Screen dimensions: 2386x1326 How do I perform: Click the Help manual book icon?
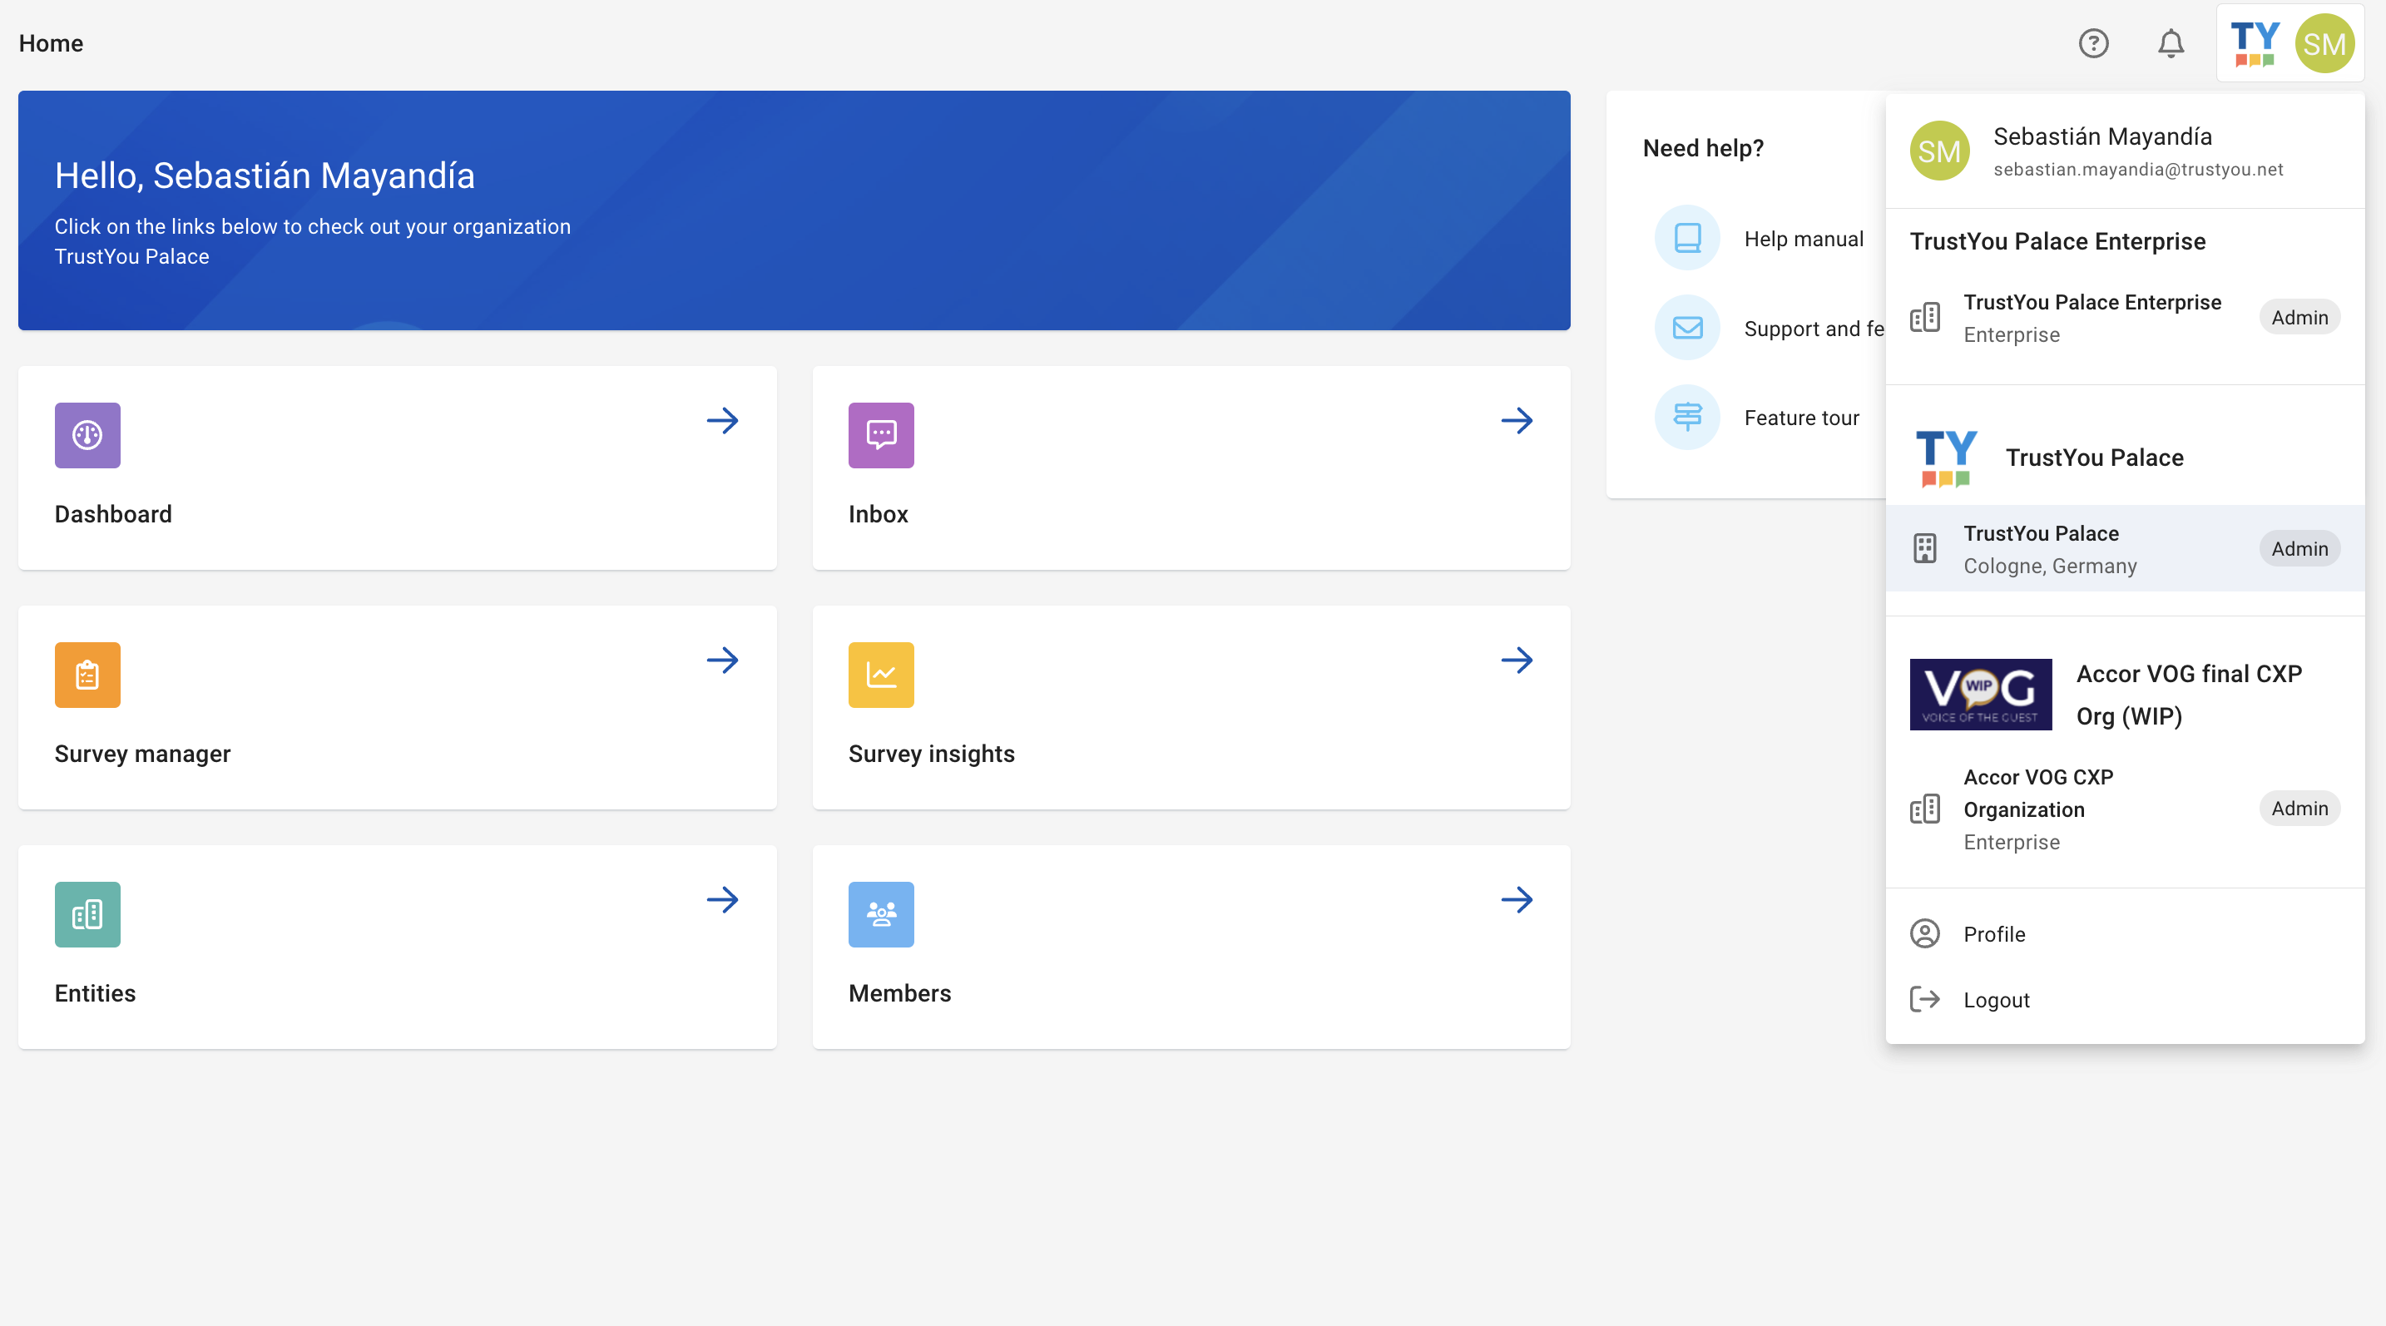point(1688,238)
